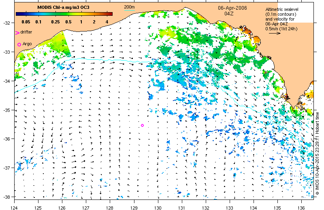Click the longitude label "128"
The height and width of the screenshot is (210, 324).
(x=110, y=208)
